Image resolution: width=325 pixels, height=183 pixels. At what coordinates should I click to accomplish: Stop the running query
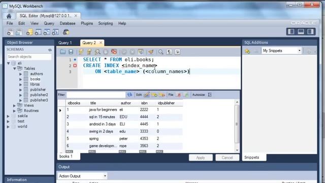(106, 52)
